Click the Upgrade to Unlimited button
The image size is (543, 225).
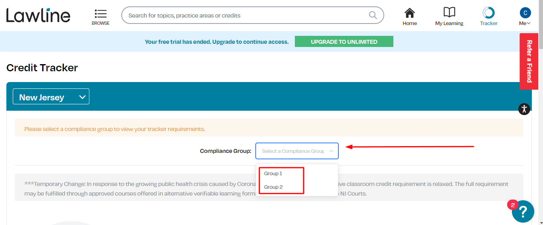tap(344, 41)
